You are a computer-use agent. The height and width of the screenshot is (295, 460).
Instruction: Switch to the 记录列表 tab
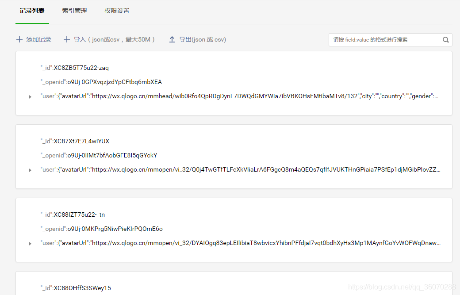32,11
